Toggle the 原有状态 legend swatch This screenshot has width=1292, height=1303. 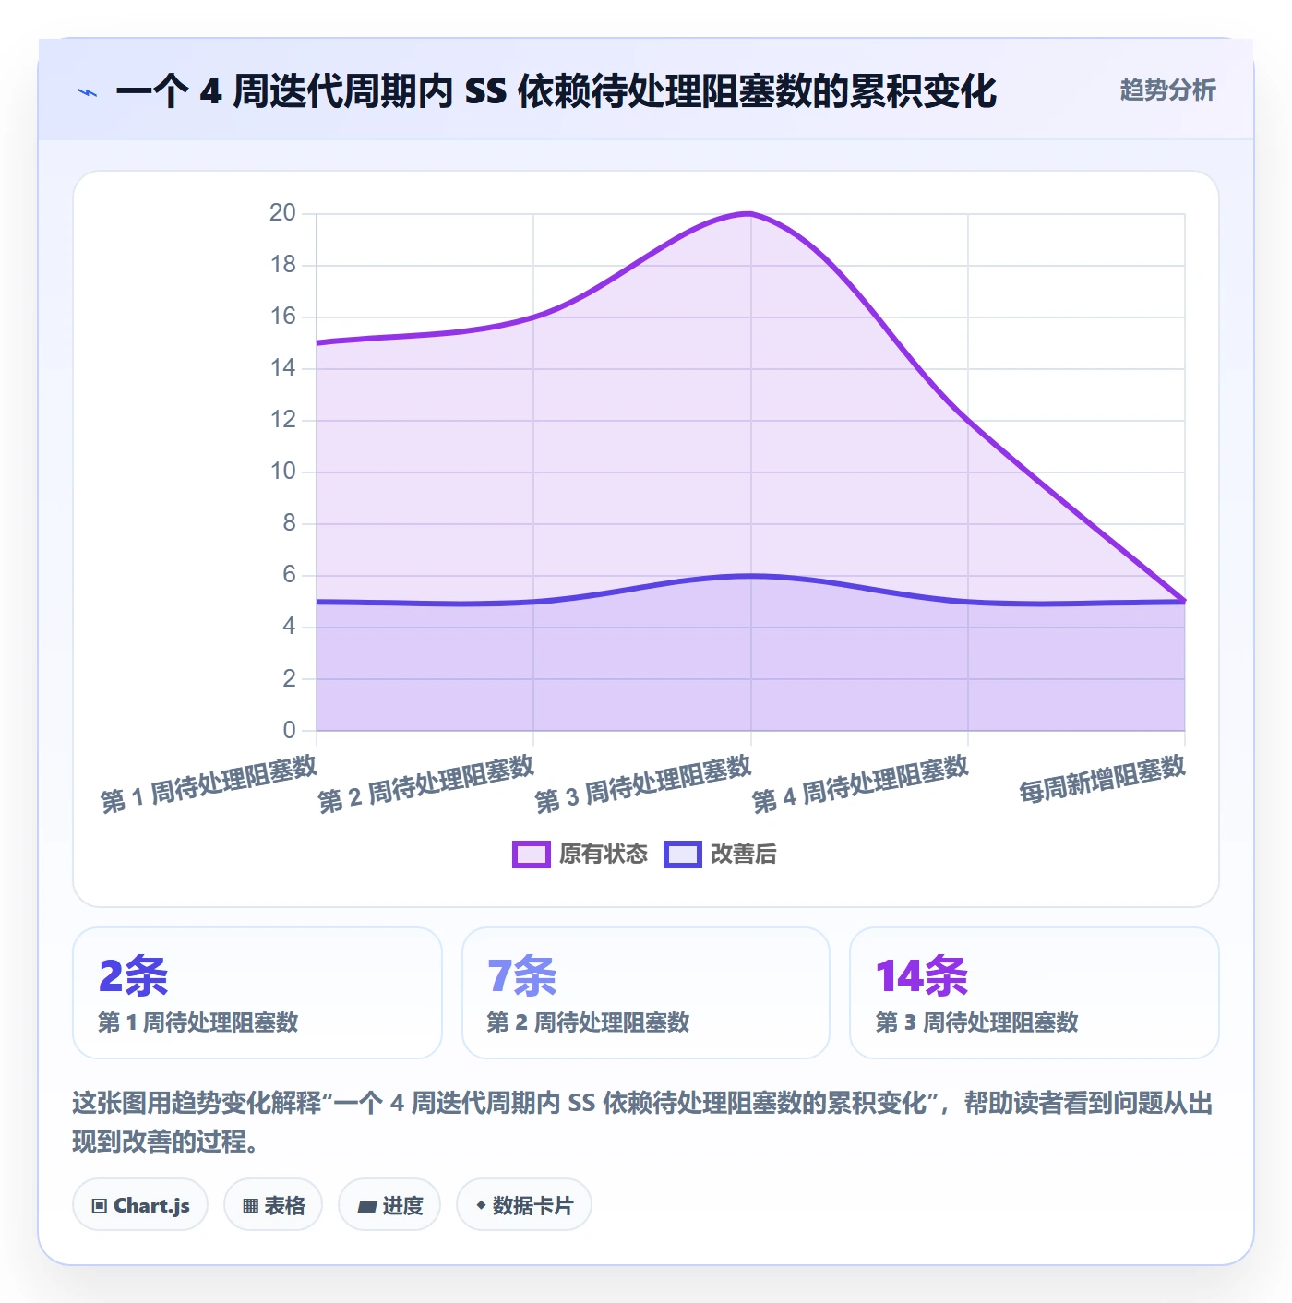coord(532,855)
